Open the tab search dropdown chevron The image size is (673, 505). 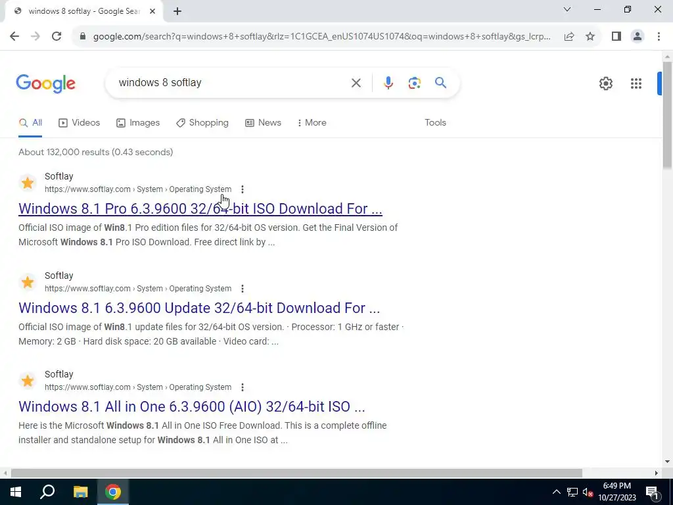click(567, 9)
